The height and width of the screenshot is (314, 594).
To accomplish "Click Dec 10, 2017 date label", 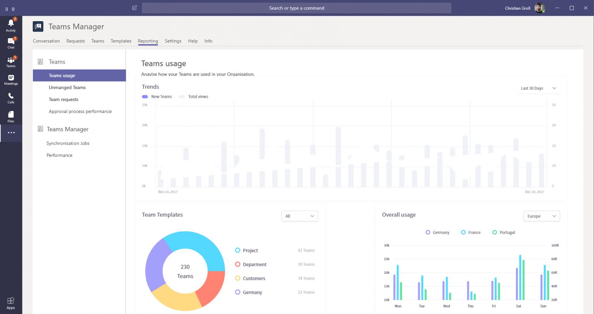I will (x=534, y=192).
